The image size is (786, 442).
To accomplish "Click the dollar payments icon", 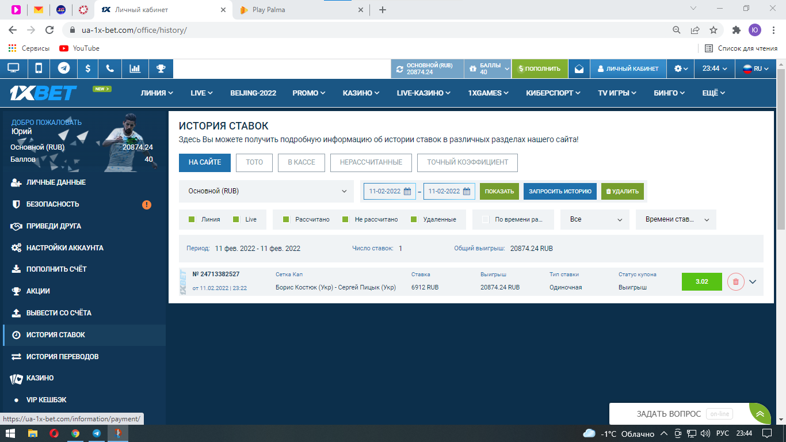I will 87,68.
